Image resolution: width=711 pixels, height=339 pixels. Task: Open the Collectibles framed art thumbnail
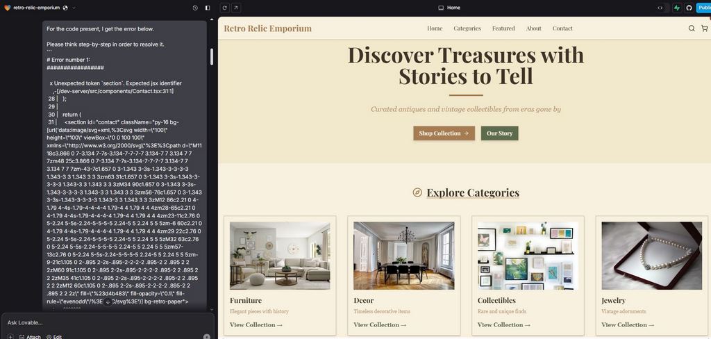click(528, 256)
